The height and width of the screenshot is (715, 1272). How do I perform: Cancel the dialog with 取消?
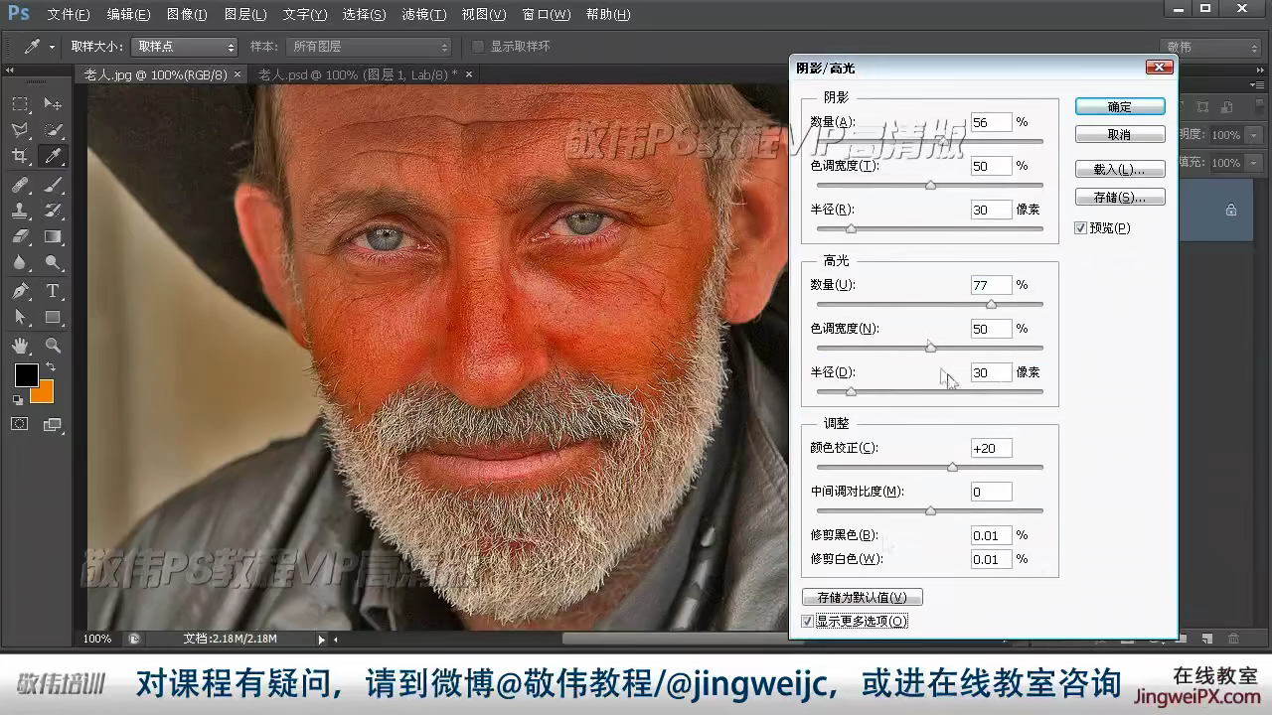pyautogui.click(x=1120, y=135)
